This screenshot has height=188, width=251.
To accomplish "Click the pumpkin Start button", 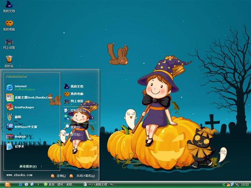I will coord(7,184).
